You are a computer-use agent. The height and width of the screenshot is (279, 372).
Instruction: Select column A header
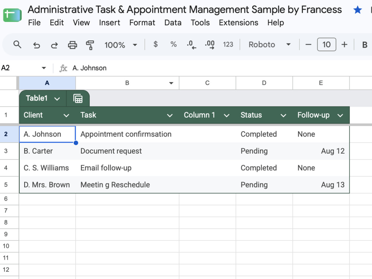[x=47, y=83]
